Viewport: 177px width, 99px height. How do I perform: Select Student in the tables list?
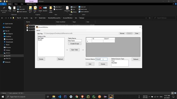click(x=40, y=40)
